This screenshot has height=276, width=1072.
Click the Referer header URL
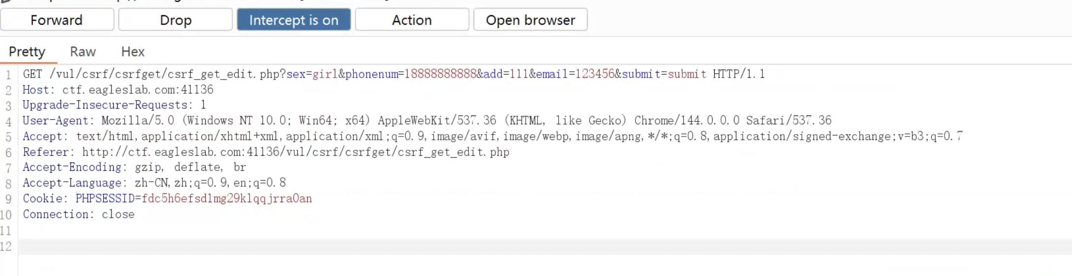295,152
